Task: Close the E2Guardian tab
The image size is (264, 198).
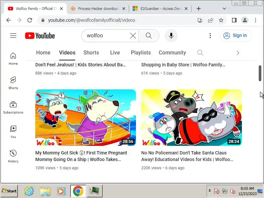Action: [186, 9]
